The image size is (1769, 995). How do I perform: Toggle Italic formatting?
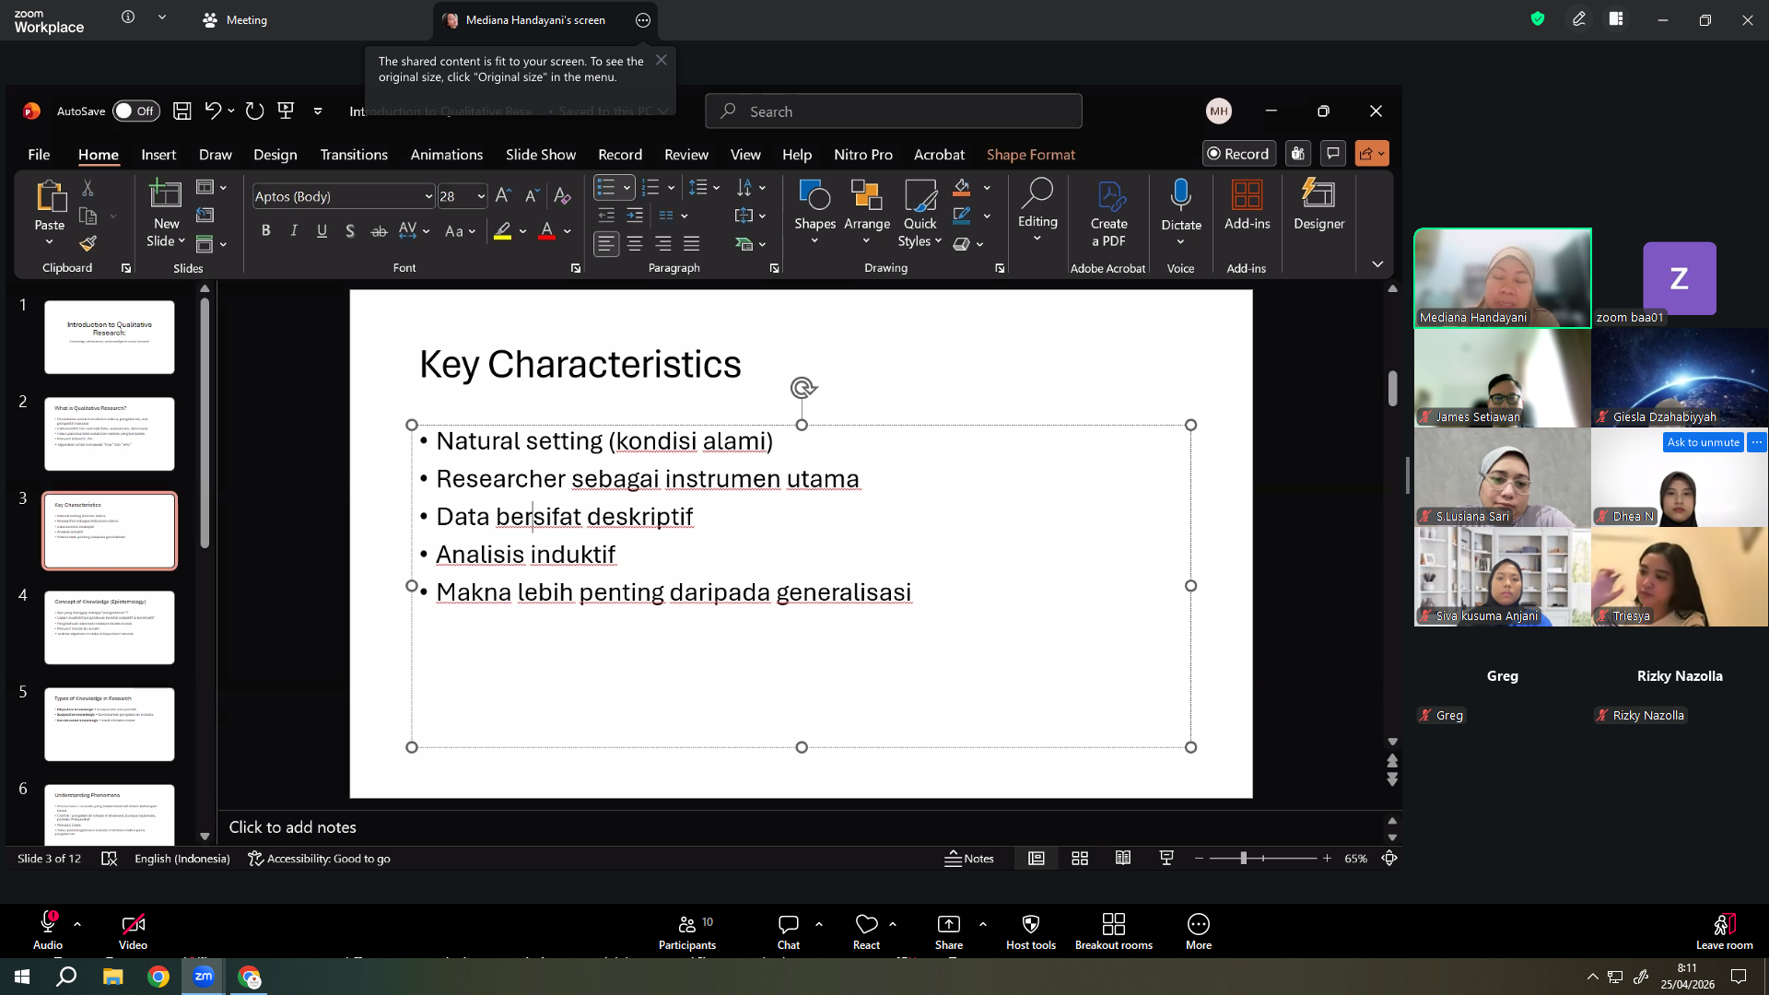[294, 231]
